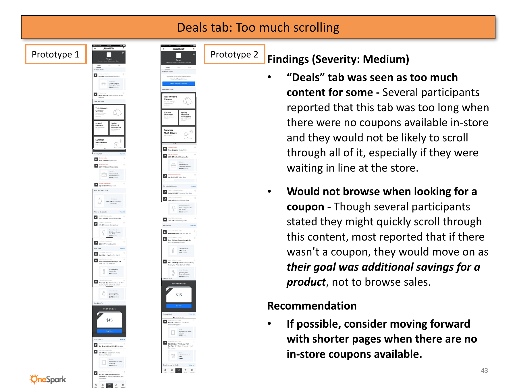This screenshot has height=388, width=517.
Task: Select the Home icon in the bottom navigation
Action: point(96,385)
